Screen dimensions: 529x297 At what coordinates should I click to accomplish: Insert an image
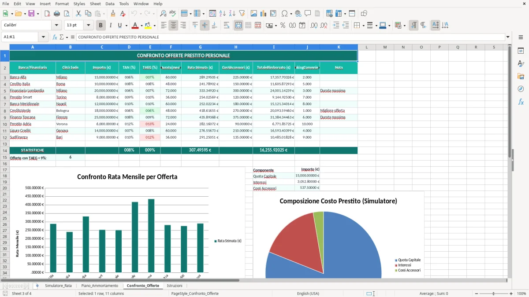(x=253, y=14)
